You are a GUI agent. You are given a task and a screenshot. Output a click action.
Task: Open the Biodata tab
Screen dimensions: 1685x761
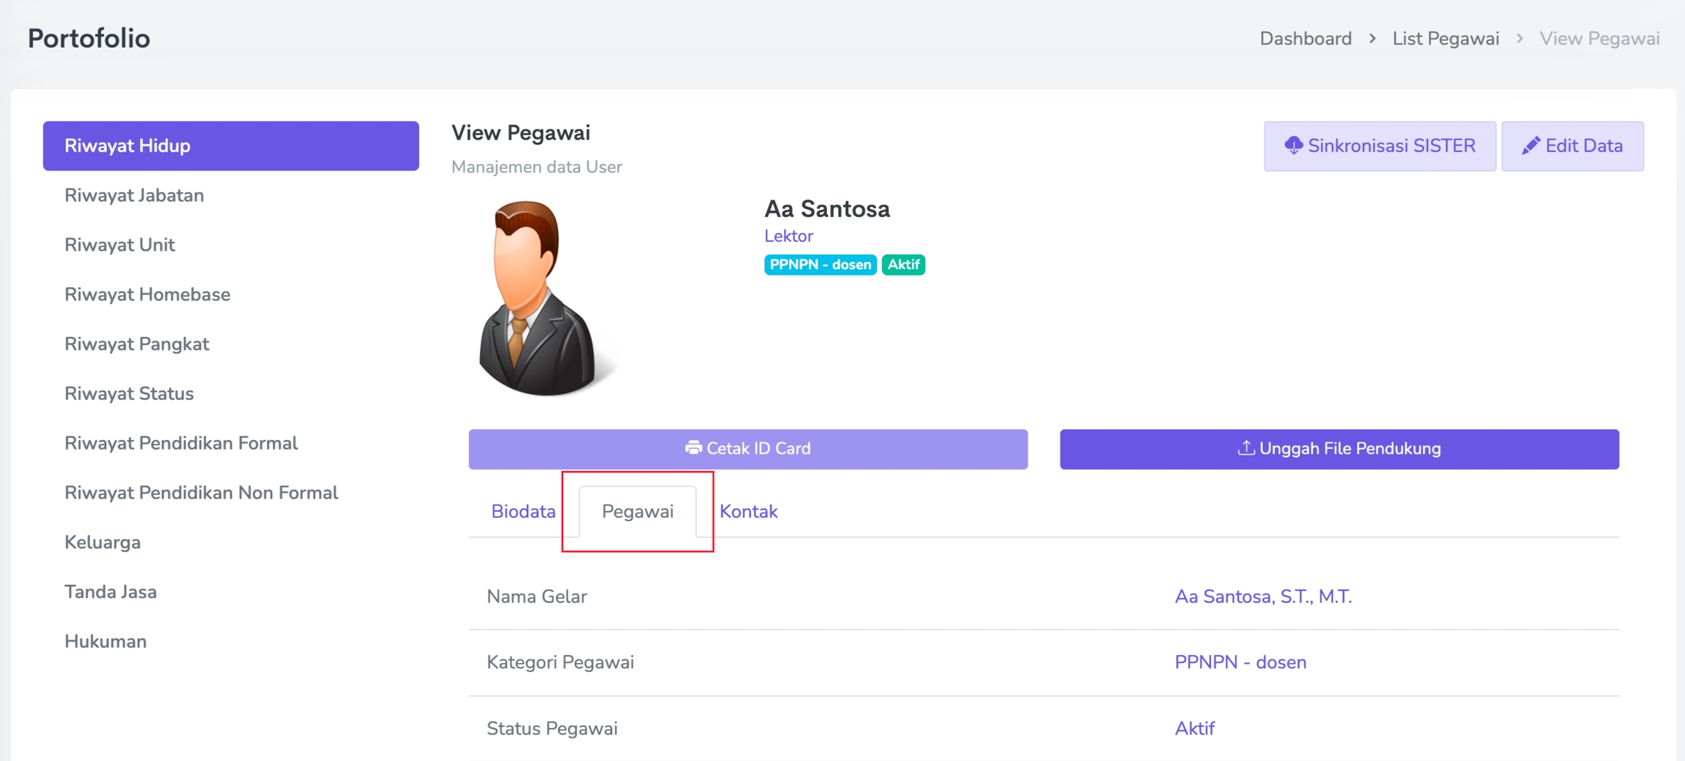(523, 512)
